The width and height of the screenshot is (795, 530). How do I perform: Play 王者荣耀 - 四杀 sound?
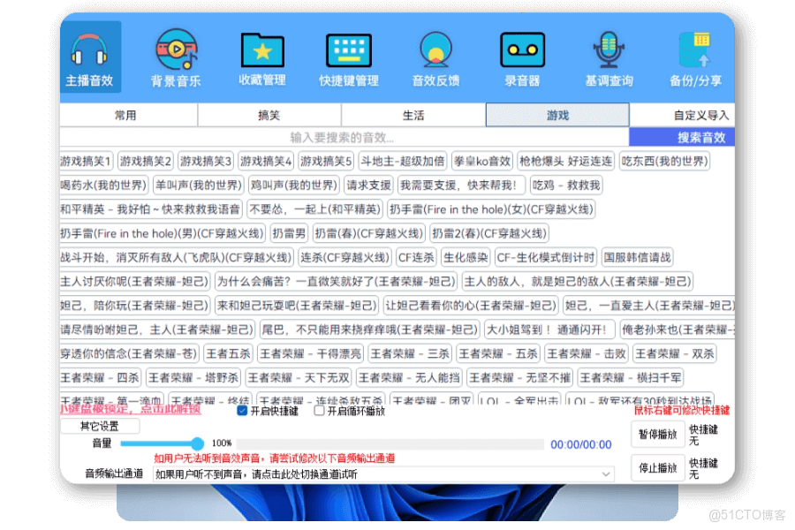click(x=101, y=378)
